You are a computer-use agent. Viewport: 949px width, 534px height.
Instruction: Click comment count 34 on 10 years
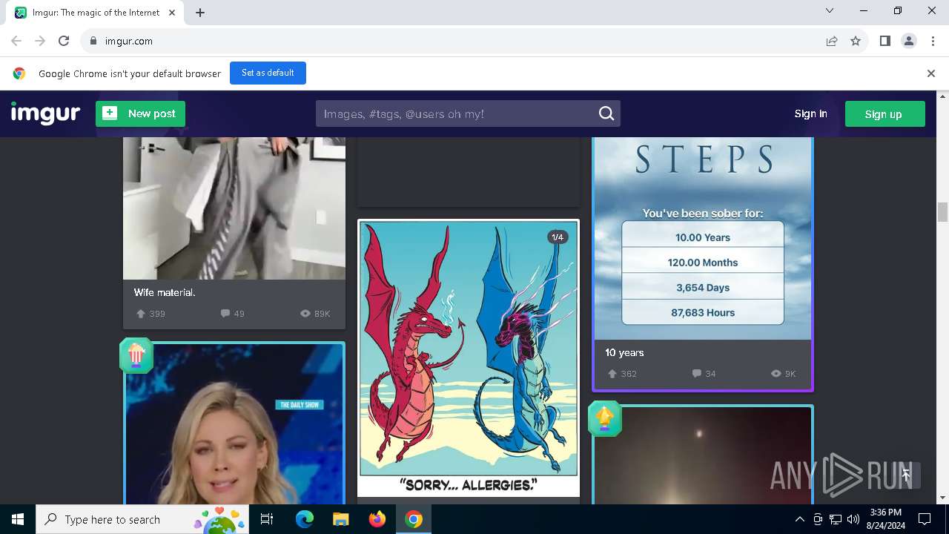pyautogui.click(x=704, y=374)
